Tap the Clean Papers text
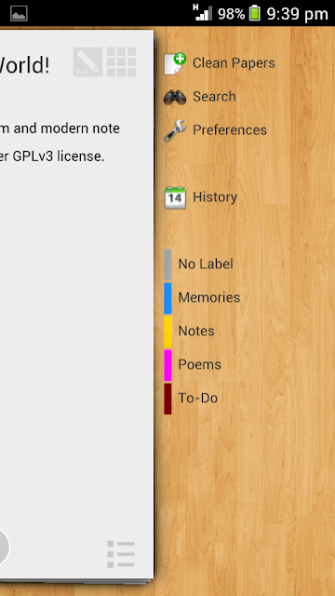The height and width of the screenshot is (596, 335). click(234, 63)
